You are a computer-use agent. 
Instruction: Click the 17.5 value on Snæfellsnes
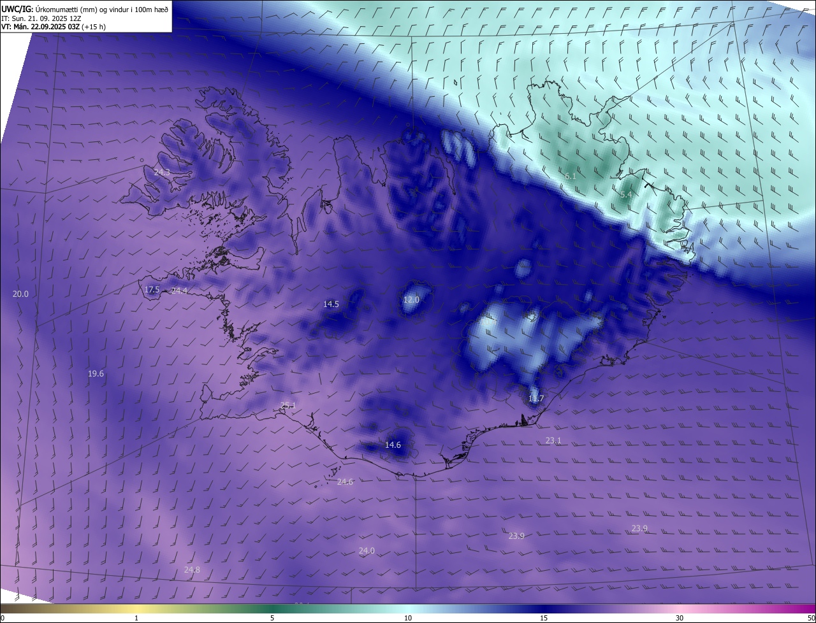pyautogui.click(x=152, y=290)
